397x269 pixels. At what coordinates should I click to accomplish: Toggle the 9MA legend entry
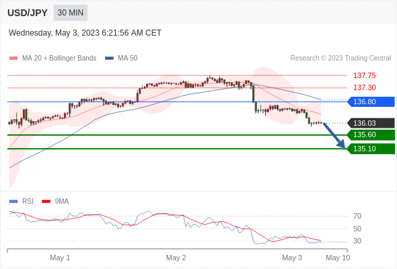(x=55, y=201)
